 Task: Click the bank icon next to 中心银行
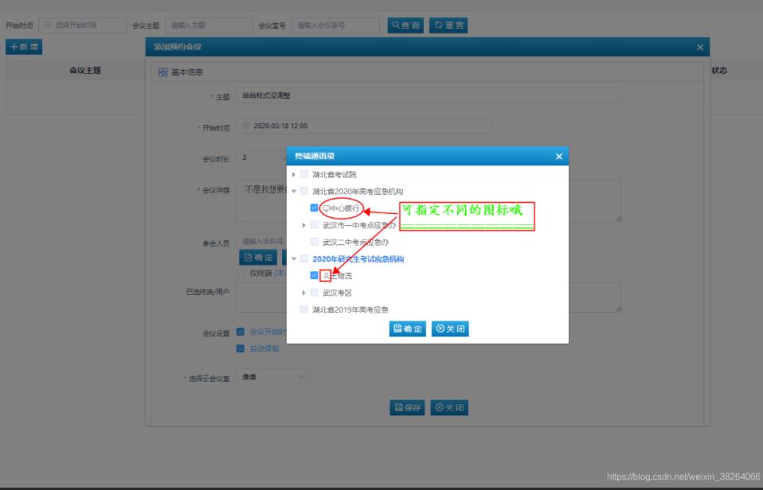point(326,208)
